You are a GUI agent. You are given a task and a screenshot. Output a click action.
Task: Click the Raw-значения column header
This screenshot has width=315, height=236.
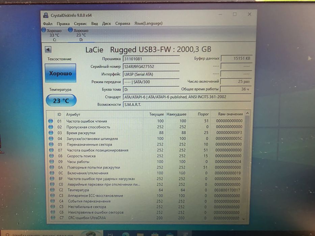click(x=228, y=114)
